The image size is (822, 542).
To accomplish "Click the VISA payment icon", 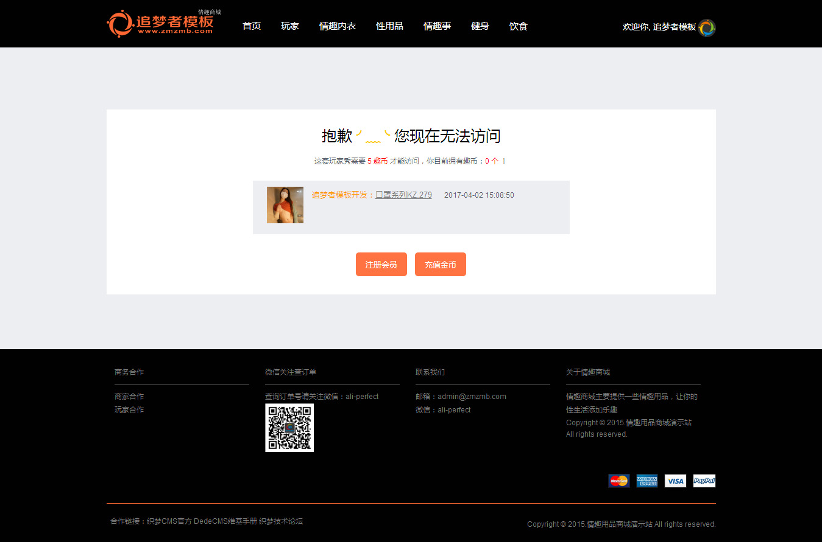I will pyautogui.click(x=675, y=481).
